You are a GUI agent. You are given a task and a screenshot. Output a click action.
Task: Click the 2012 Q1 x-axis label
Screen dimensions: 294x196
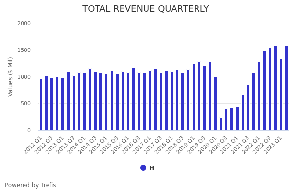33,144
